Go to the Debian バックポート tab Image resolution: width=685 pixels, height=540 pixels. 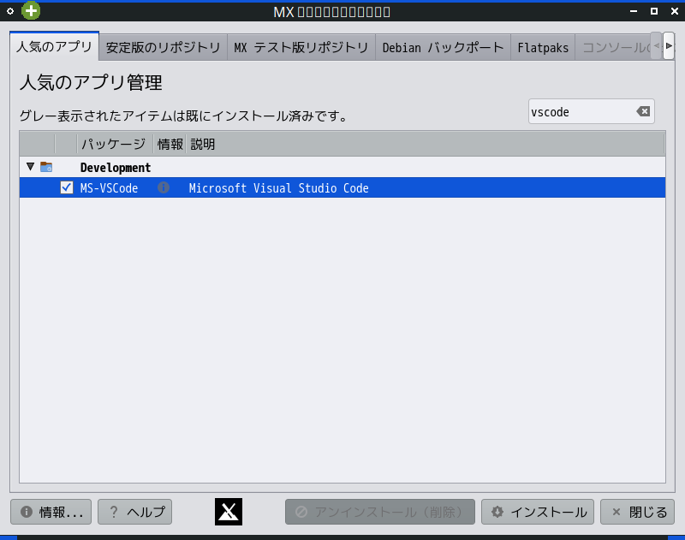point(443,48)
